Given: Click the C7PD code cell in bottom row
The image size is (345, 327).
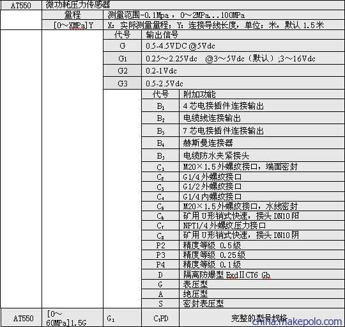Looking at the screenshot, I should (x=160, y=318).
